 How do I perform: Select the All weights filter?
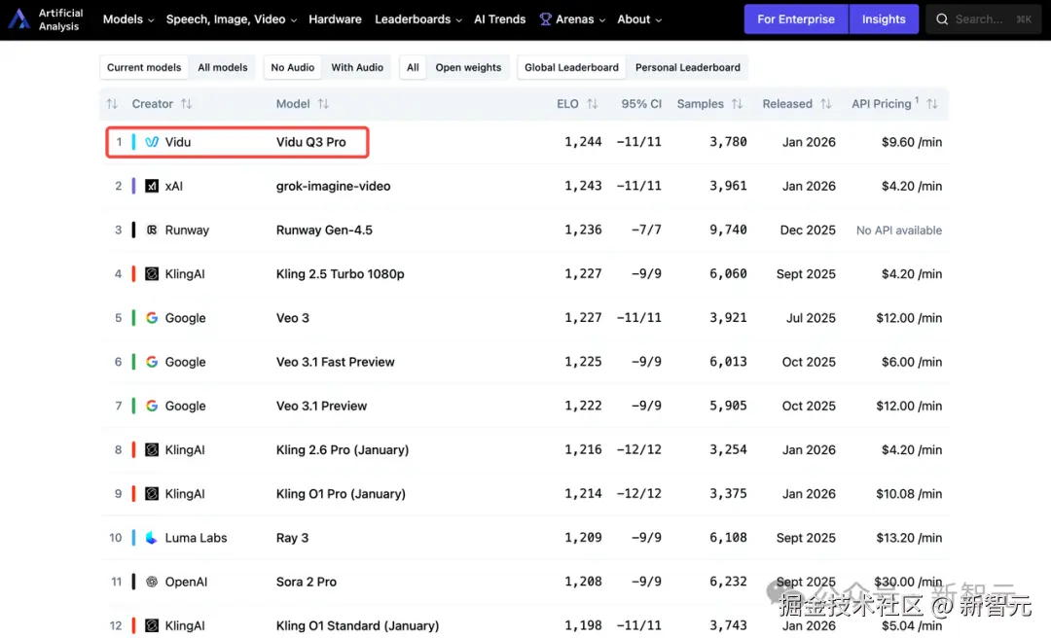413,68
